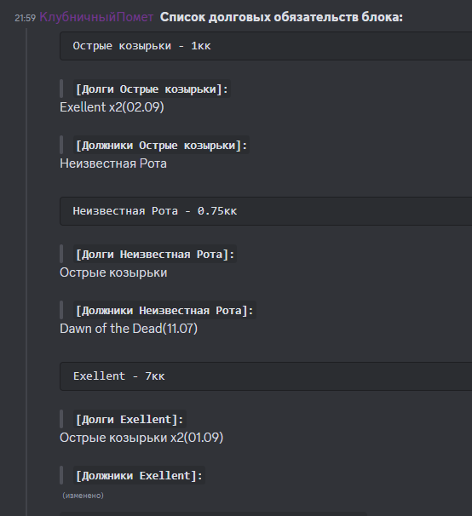
Task: Click the (изменено) edited marker
Action: point(83,496)
